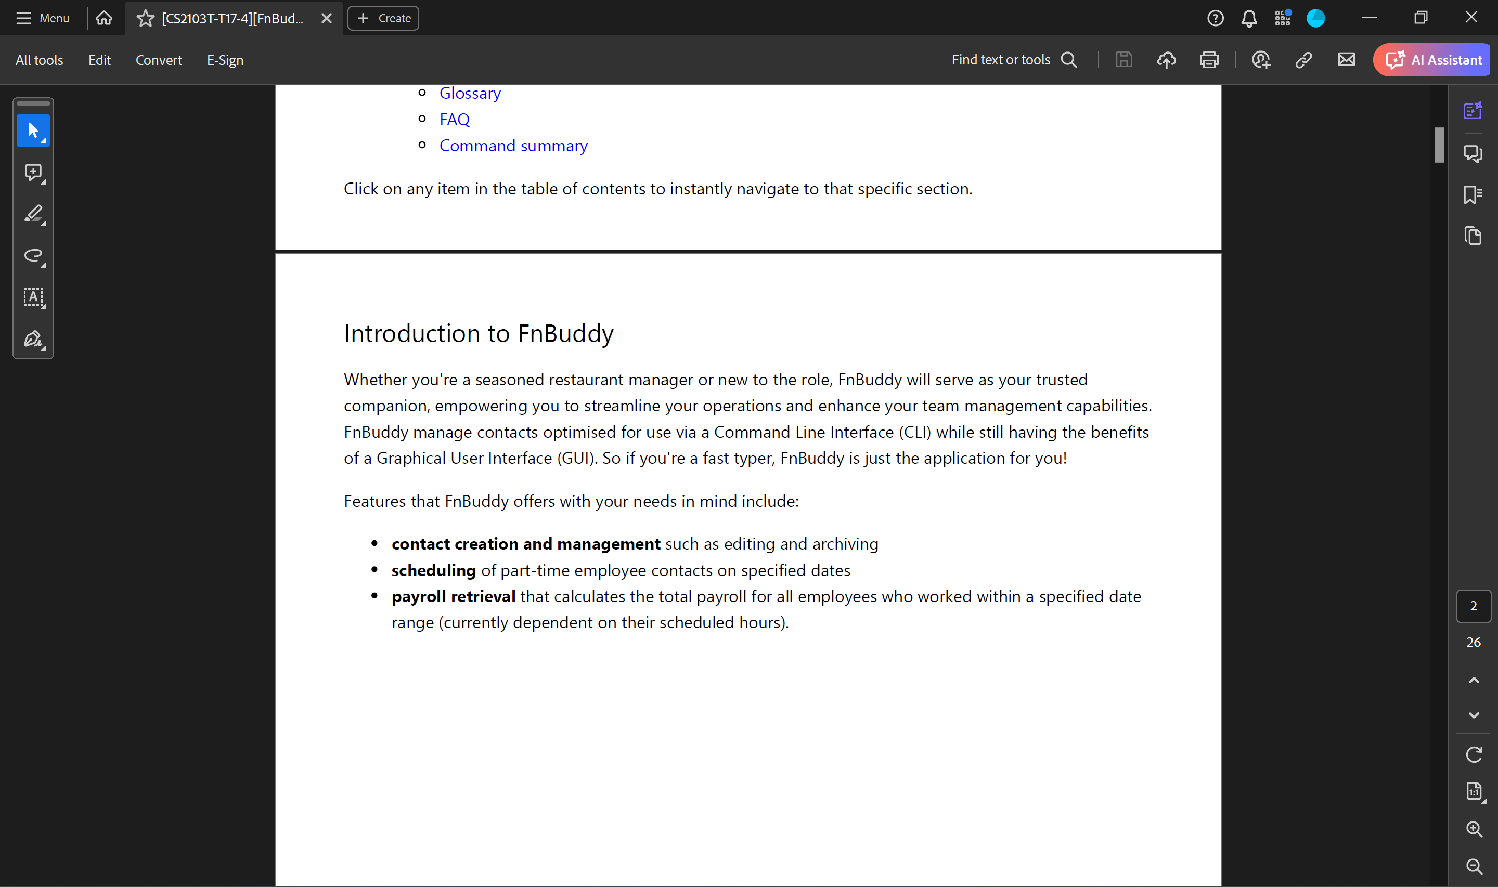Open the E-Sign menu

click(225, 60)
